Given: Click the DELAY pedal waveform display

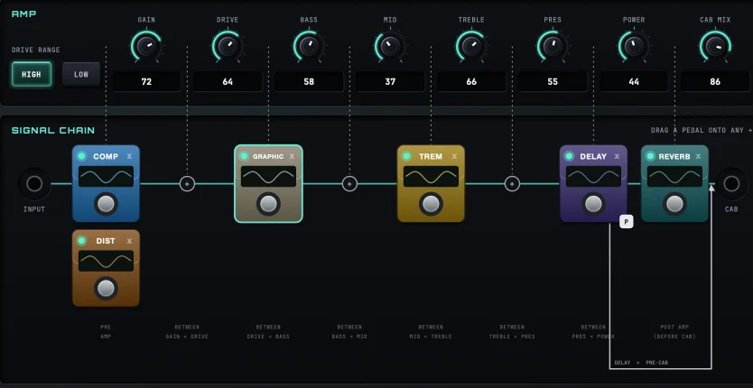Looking at the screenshot, I should pyautogui.click(x=593, y=176).
